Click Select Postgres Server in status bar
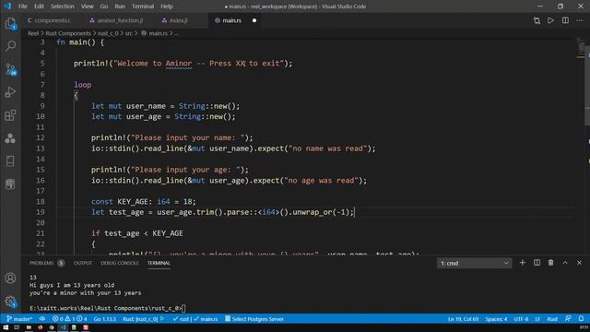Image resolution: width=590 pixels, height=332 pixels. 254,319
